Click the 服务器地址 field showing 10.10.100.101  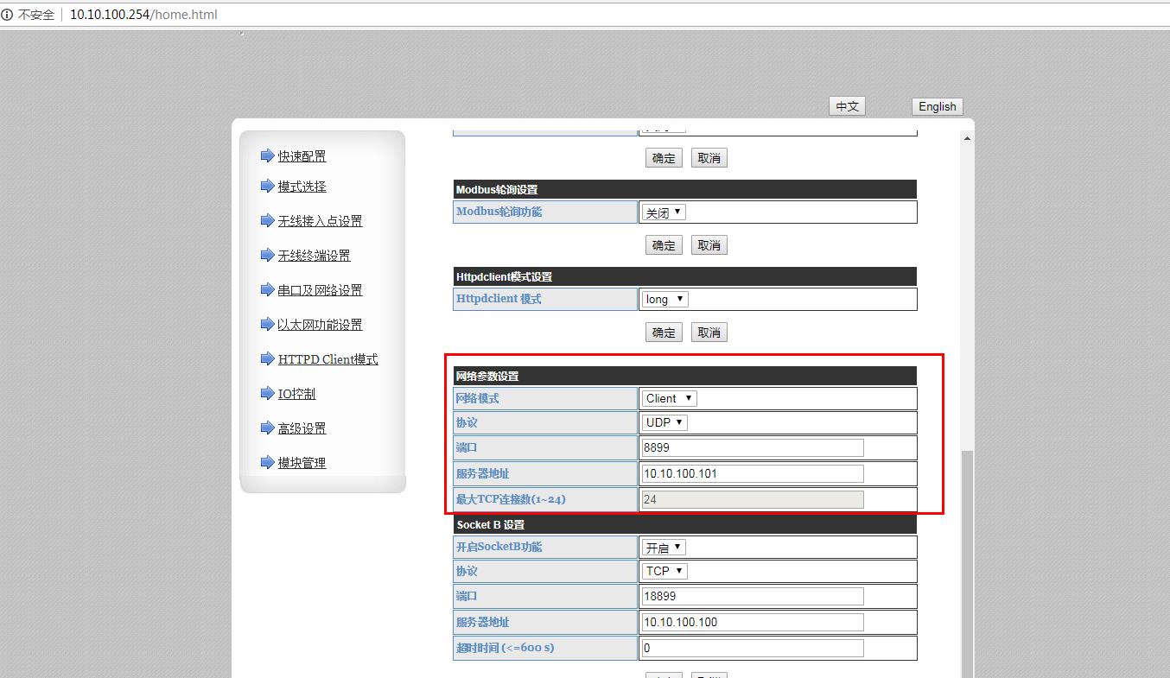click(x=752, y=473)
